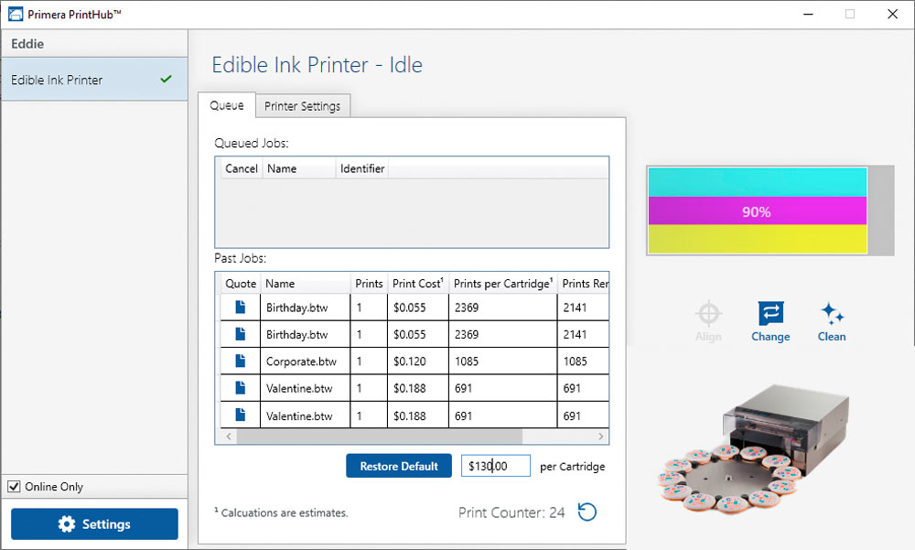Screen dimensions: 915x550
Task: Click the Restore Default button
Action: coord(399,466)
